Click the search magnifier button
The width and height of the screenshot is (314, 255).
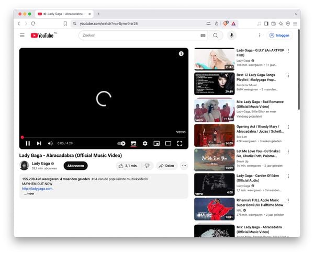click(215, 36)
